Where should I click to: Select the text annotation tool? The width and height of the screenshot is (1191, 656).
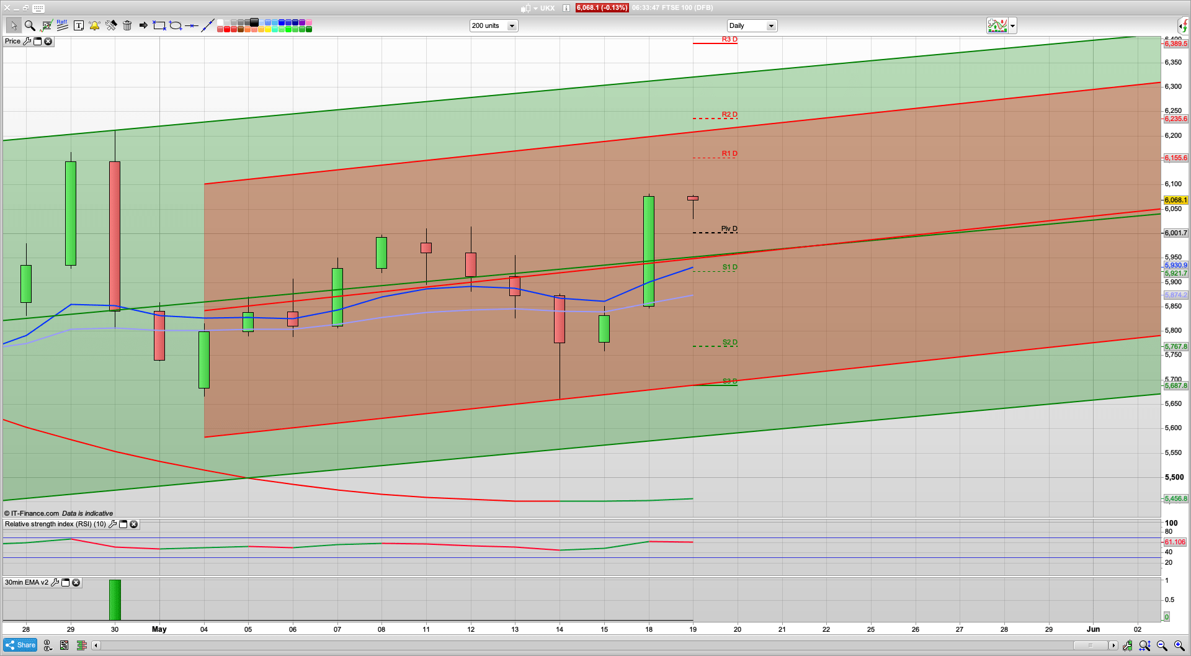[x=79, y=25]
